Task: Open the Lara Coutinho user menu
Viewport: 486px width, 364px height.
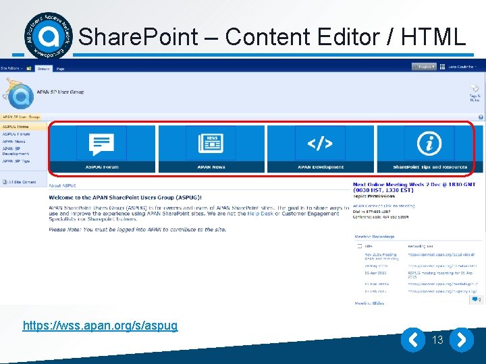Action: pos(462,67)
